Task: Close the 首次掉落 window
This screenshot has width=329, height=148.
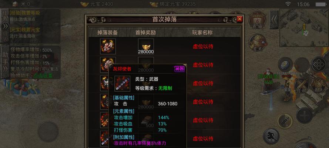Action: tap(239, 19)
